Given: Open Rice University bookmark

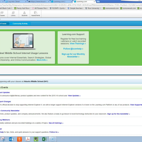Looking at the screenshot, I should click(x=93, y=8).
